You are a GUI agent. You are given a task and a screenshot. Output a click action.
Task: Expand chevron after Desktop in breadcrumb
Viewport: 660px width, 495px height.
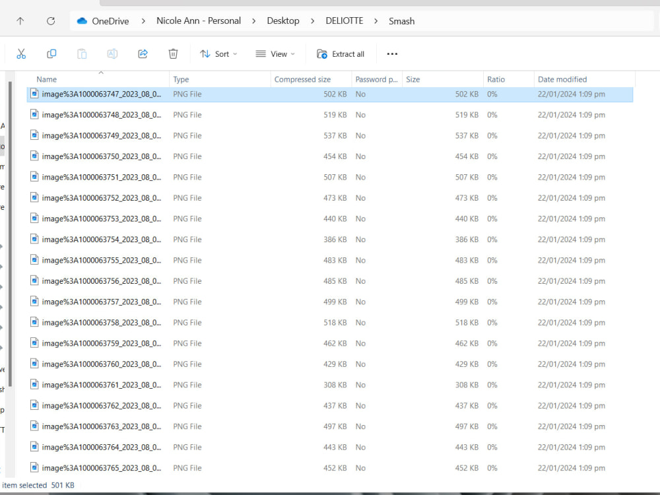pyautogui.click(x=312, y=21)
